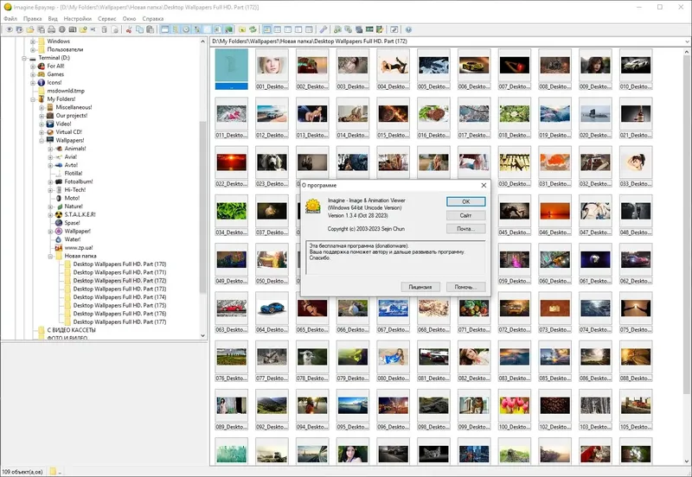Click the S.T.A.L.K.E.R! radiation folder icon
Screen dimensions: 692x477
59,214
